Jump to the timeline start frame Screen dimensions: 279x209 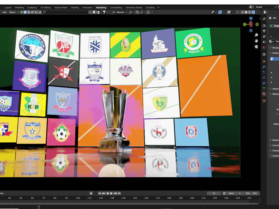100,193
